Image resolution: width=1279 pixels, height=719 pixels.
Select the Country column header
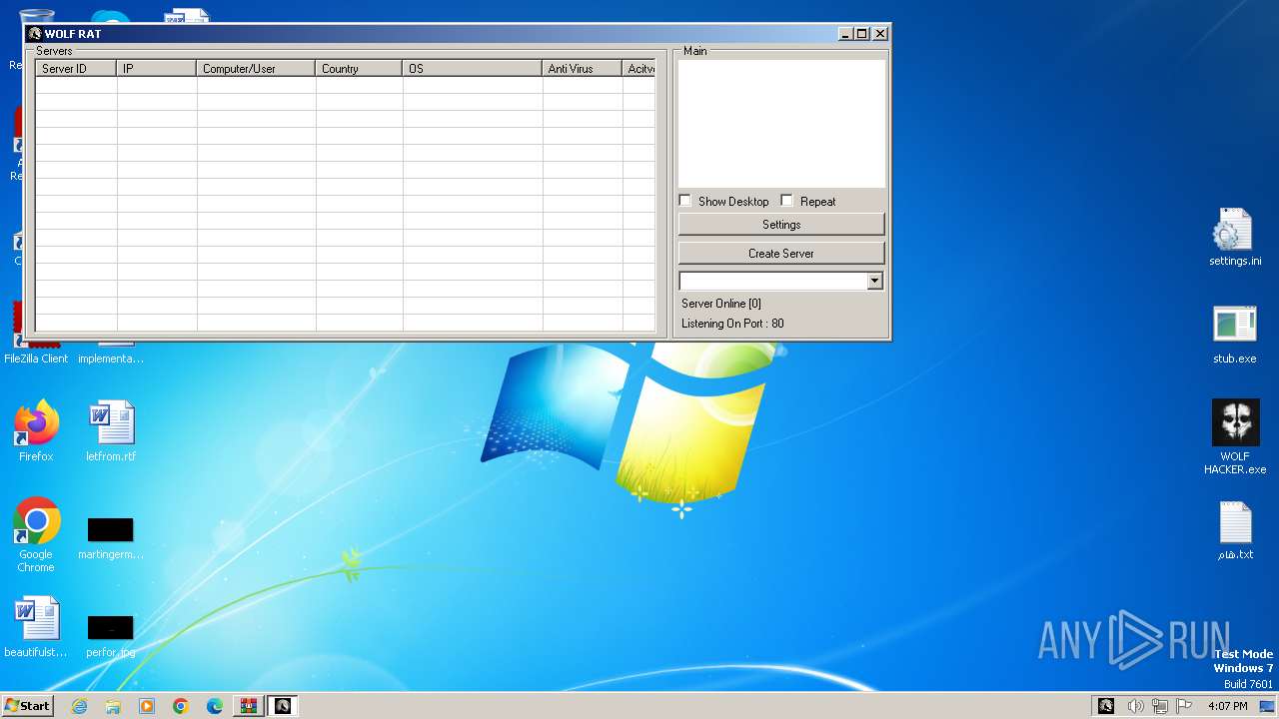360,69
